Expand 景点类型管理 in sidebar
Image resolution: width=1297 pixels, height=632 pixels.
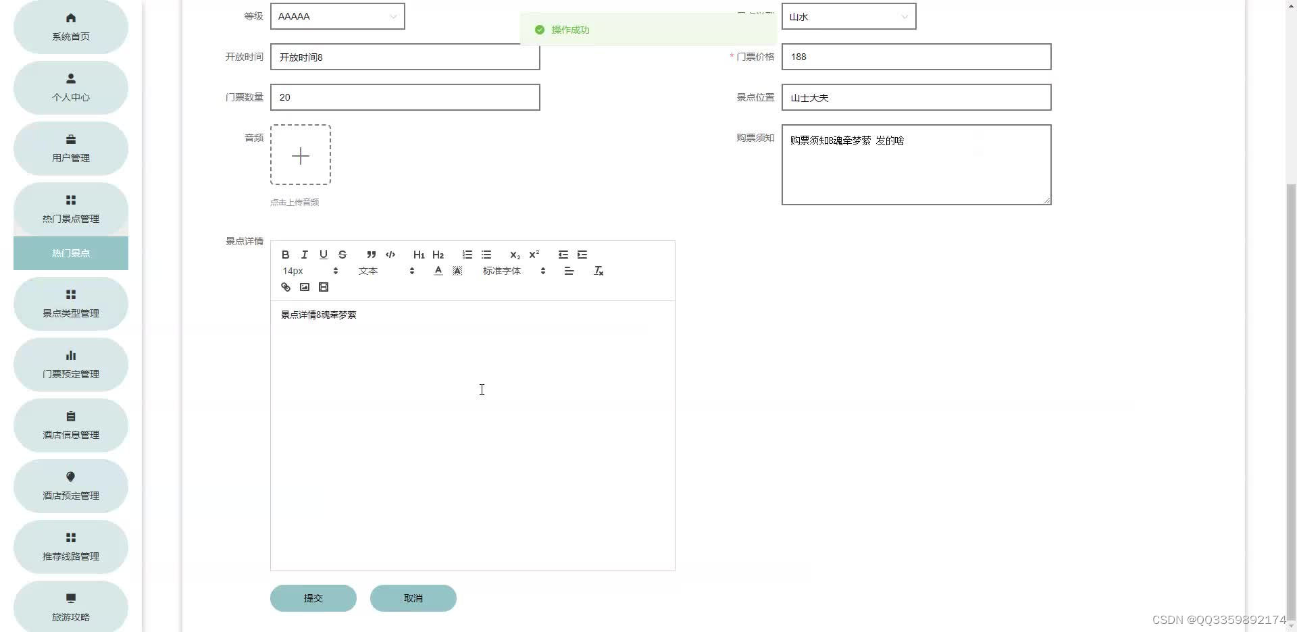(71, 304)
